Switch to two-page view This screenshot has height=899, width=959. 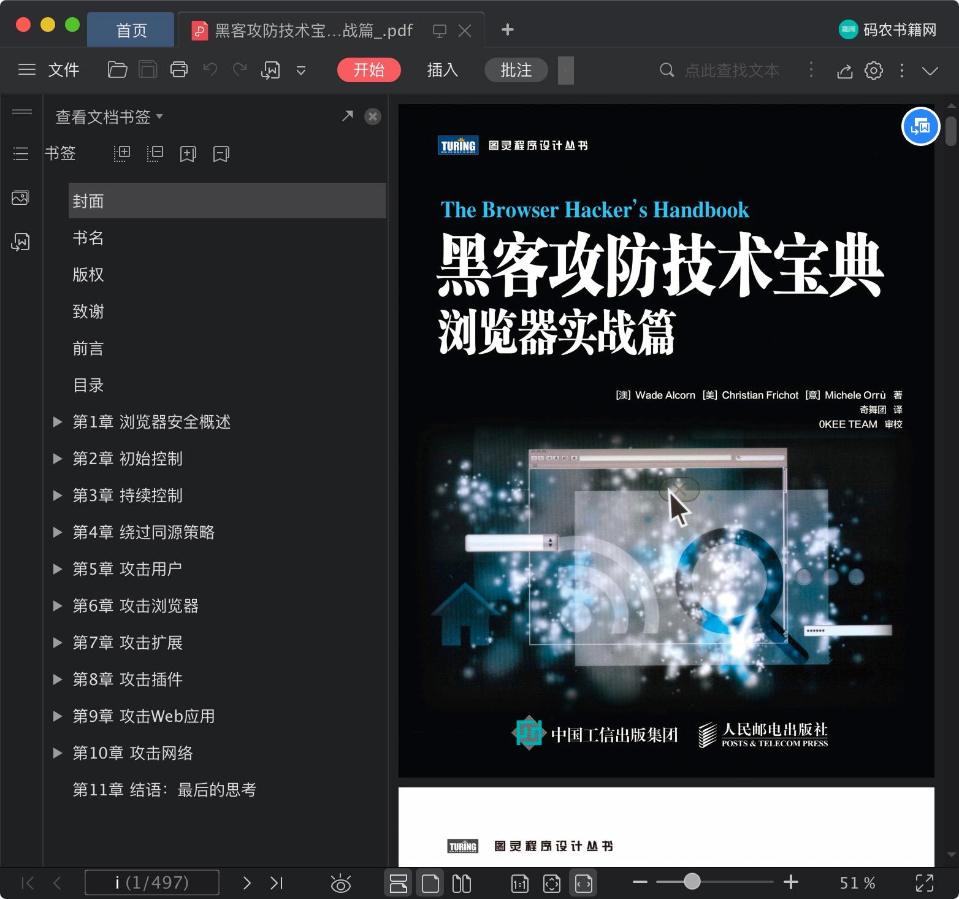tap(462, 883)
